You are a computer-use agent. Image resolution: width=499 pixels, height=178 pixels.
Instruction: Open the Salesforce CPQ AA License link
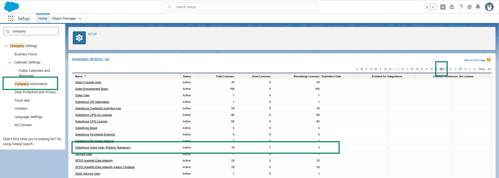[93, 115]
